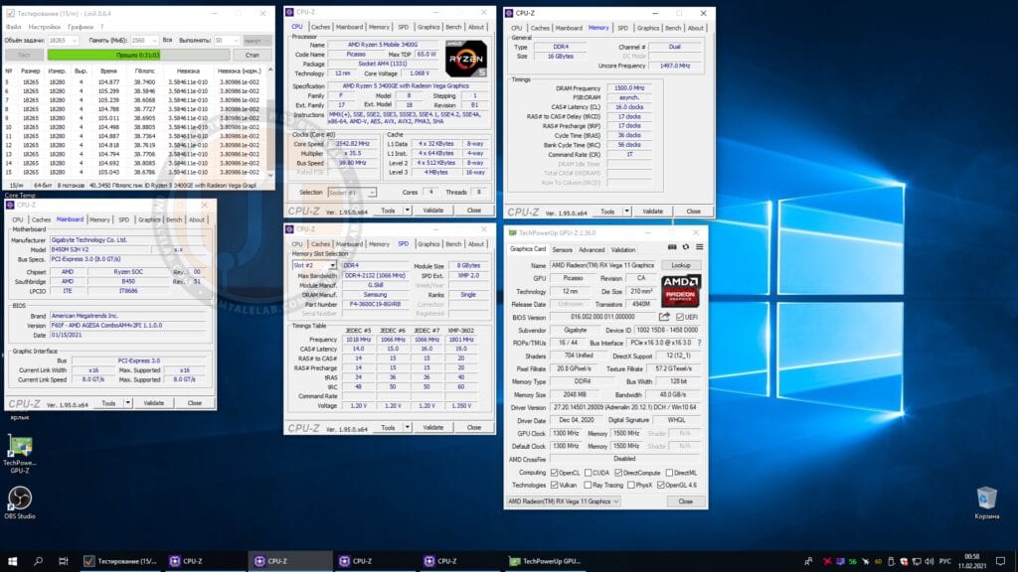The height and width of the screenshot is (572, 1018).
Task: Toggle the Ray Tracing checkbox
Action: [x=588, y=485]
